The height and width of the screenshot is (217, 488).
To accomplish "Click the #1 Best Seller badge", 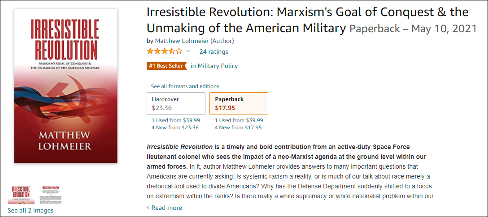I will click(x=166, y=66).
